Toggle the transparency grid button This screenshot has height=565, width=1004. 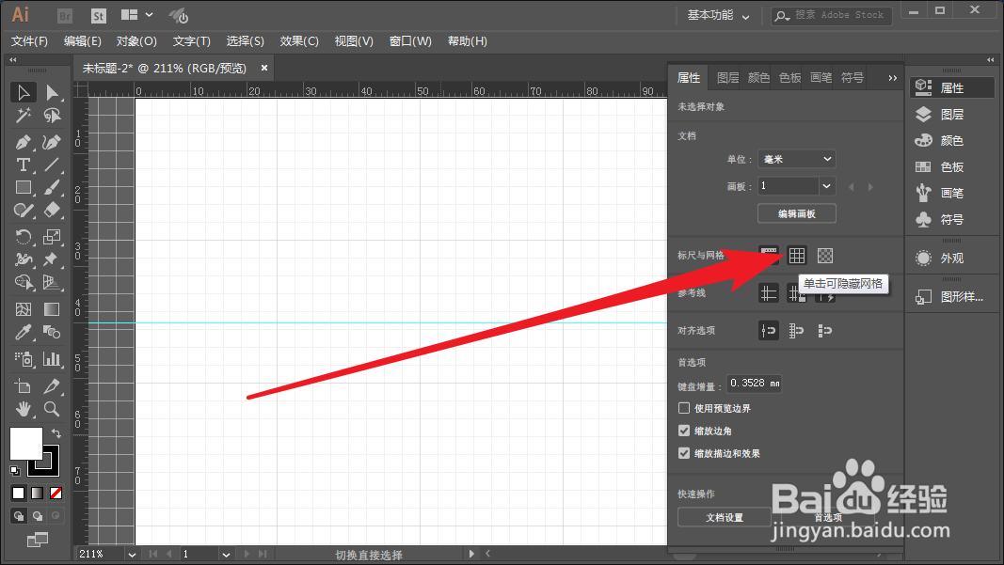click(x=824, y=256)
